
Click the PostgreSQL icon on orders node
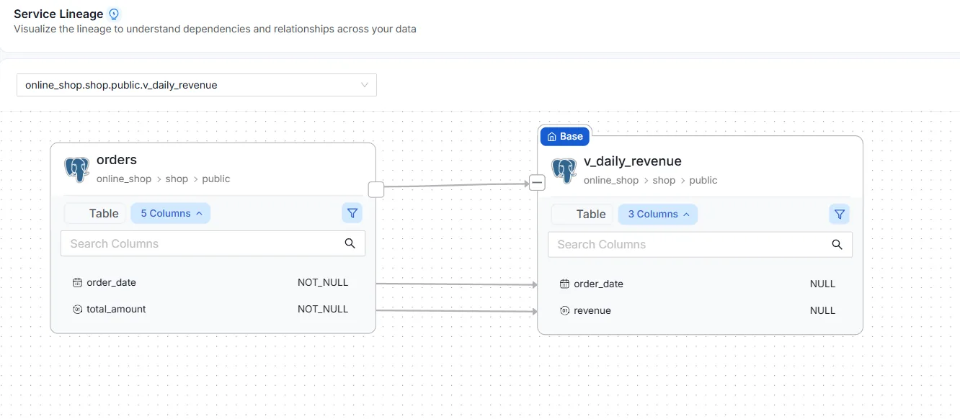click(76, 169)
